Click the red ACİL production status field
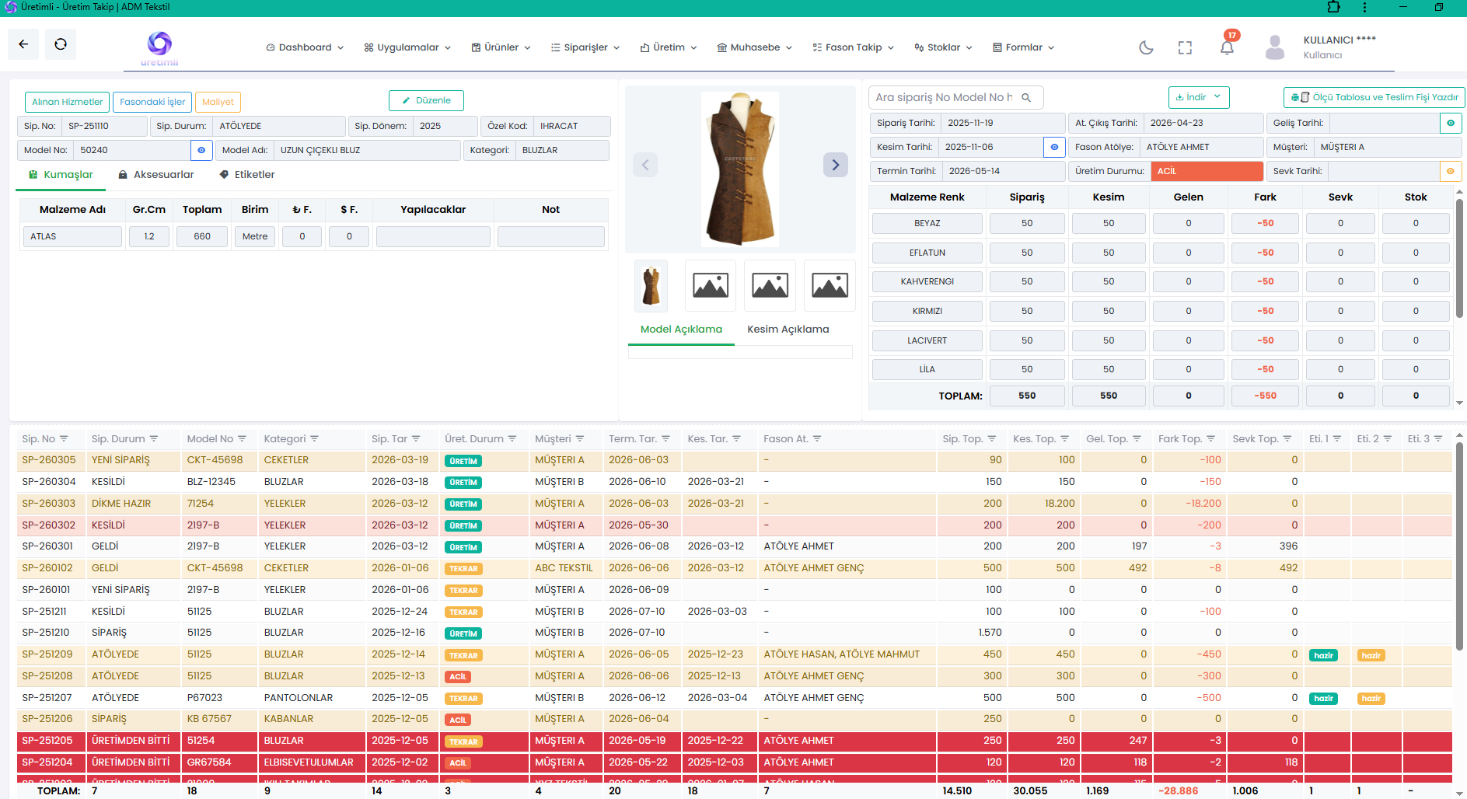Screen dimensions: 1467x799 [1207, 171]
